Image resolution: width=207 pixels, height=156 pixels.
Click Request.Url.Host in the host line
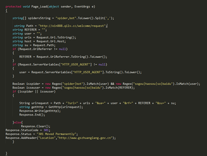coord(50,41)
